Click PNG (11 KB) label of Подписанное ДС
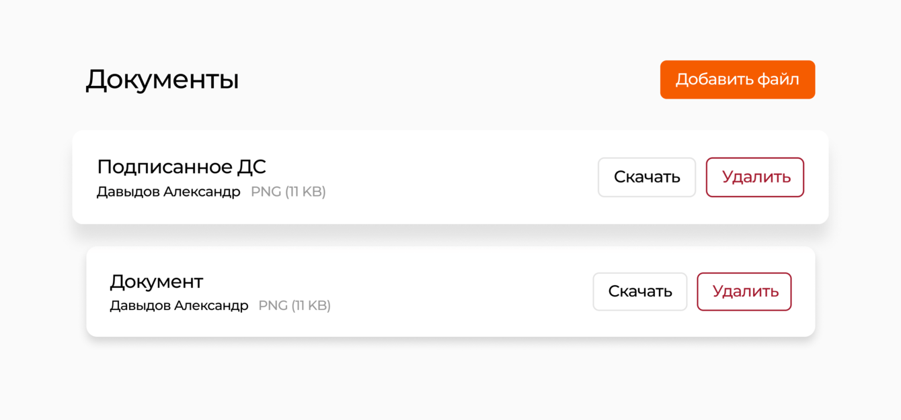This screenshot has width=901, height=420. coord(288,192)
